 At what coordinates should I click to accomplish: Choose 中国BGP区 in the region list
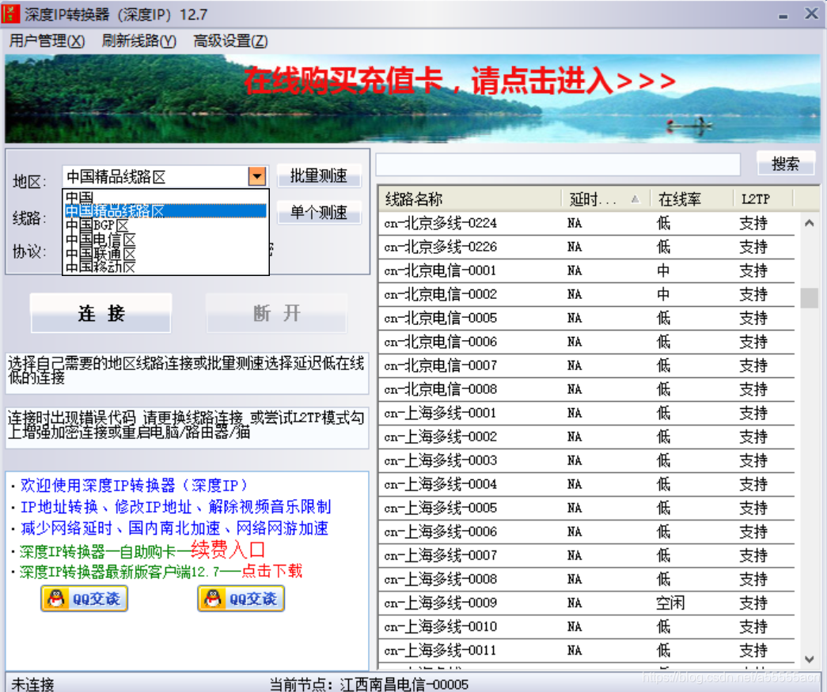[165, 225]
